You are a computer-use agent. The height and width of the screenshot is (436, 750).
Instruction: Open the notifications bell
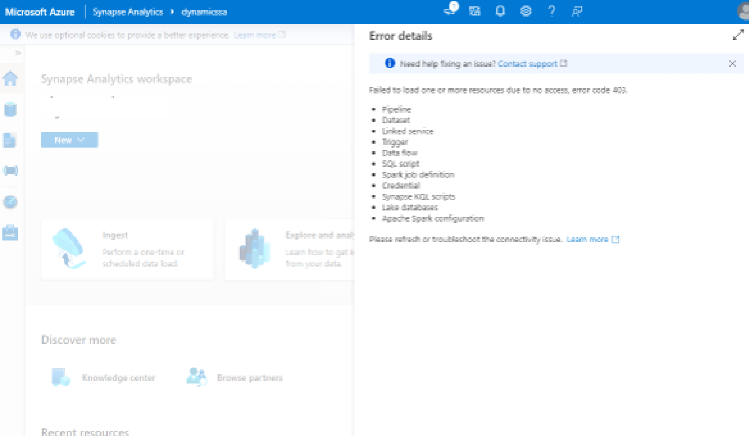point(501,11)
